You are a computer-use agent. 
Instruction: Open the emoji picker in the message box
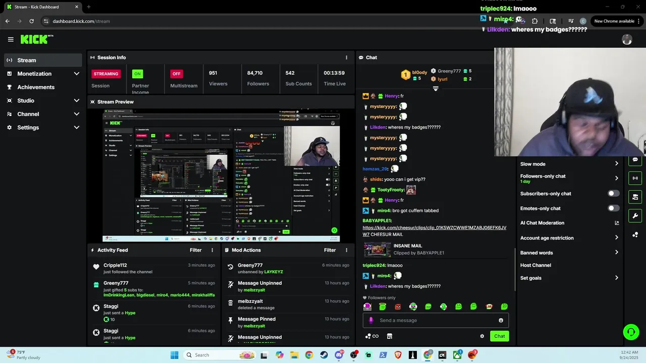[501, 320]
